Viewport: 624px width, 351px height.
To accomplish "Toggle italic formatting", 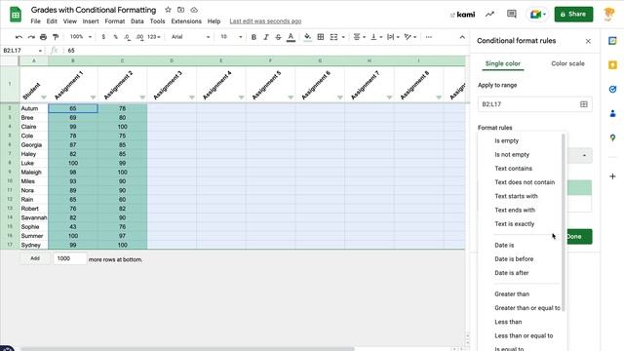I will [266, 37].
